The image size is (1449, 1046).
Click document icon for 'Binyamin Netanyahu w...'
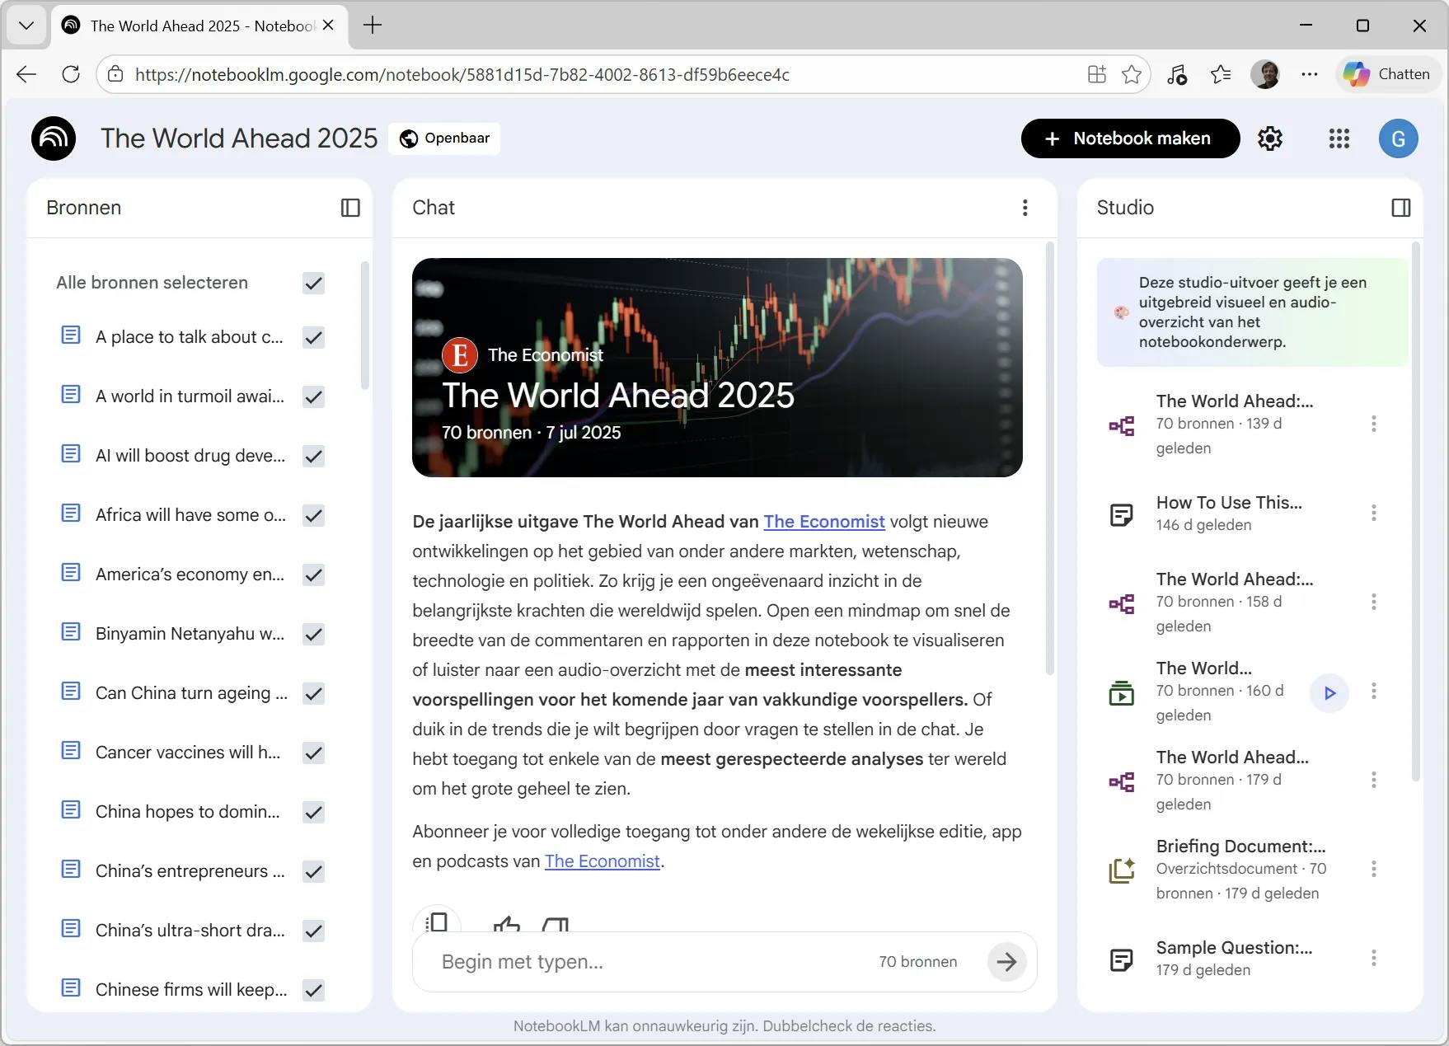tap(72, 632)
